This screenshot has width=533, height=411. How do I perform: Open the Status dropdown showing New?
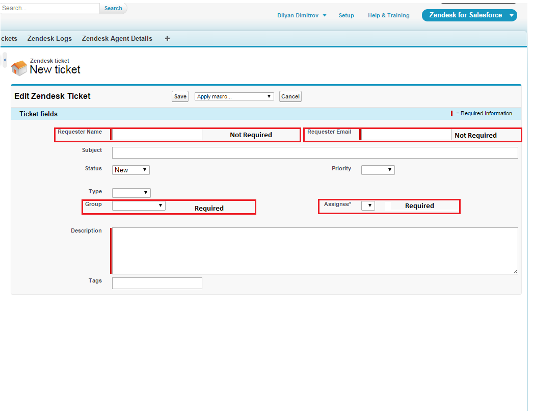click(131, 170)
